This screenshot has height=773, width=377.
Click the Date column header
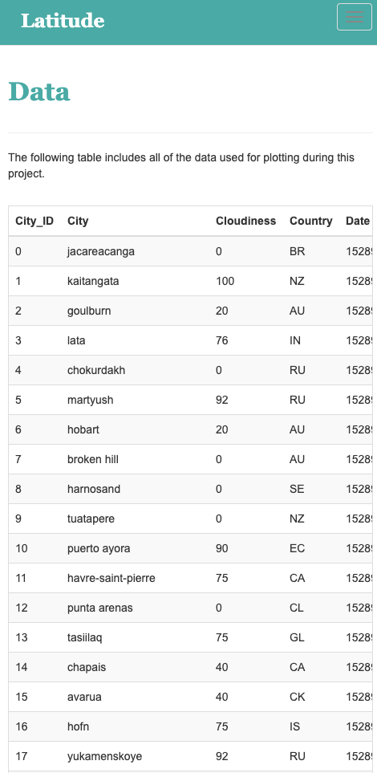tap(358, 221)
